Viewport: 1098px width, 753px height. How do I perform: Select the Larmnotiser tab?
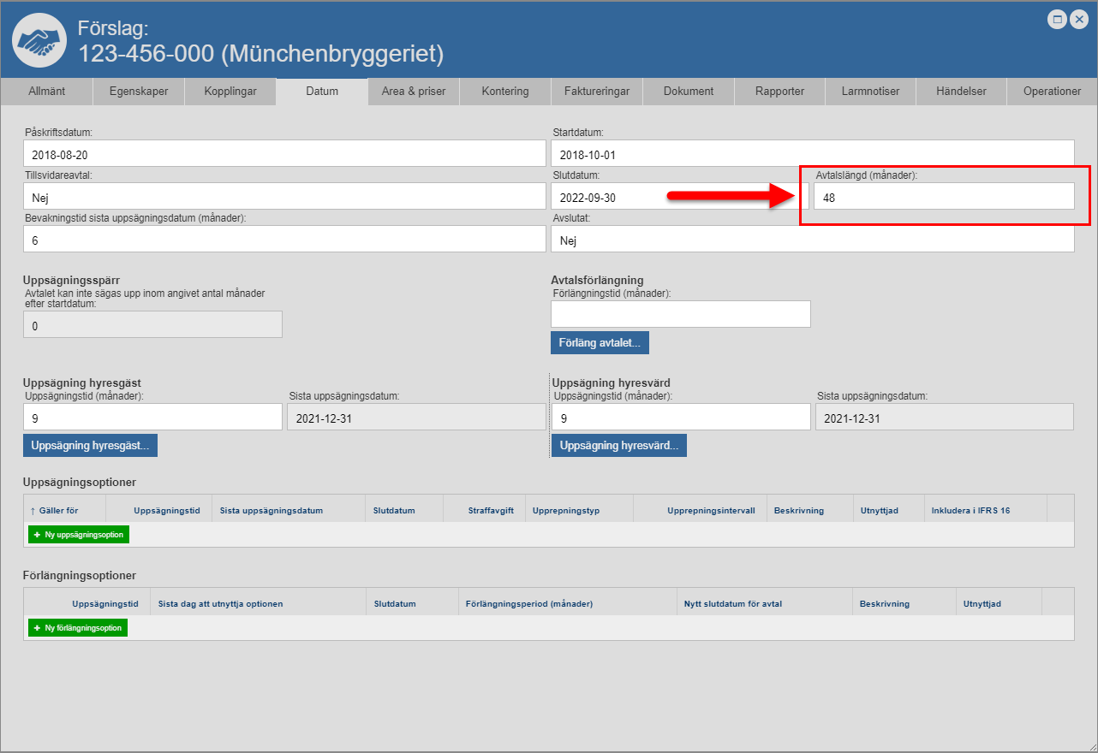(870, 92)
